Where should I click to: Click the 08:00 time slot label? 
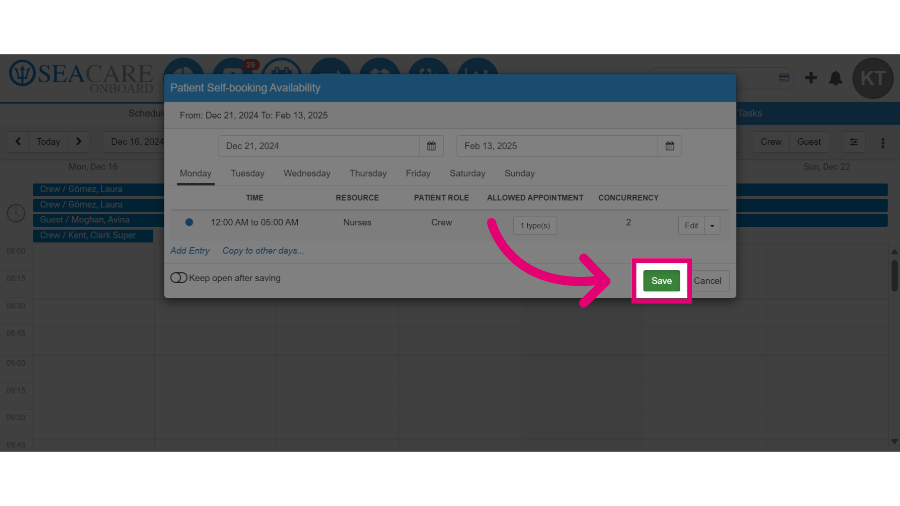pyautogui.click(x=16, y=251)
